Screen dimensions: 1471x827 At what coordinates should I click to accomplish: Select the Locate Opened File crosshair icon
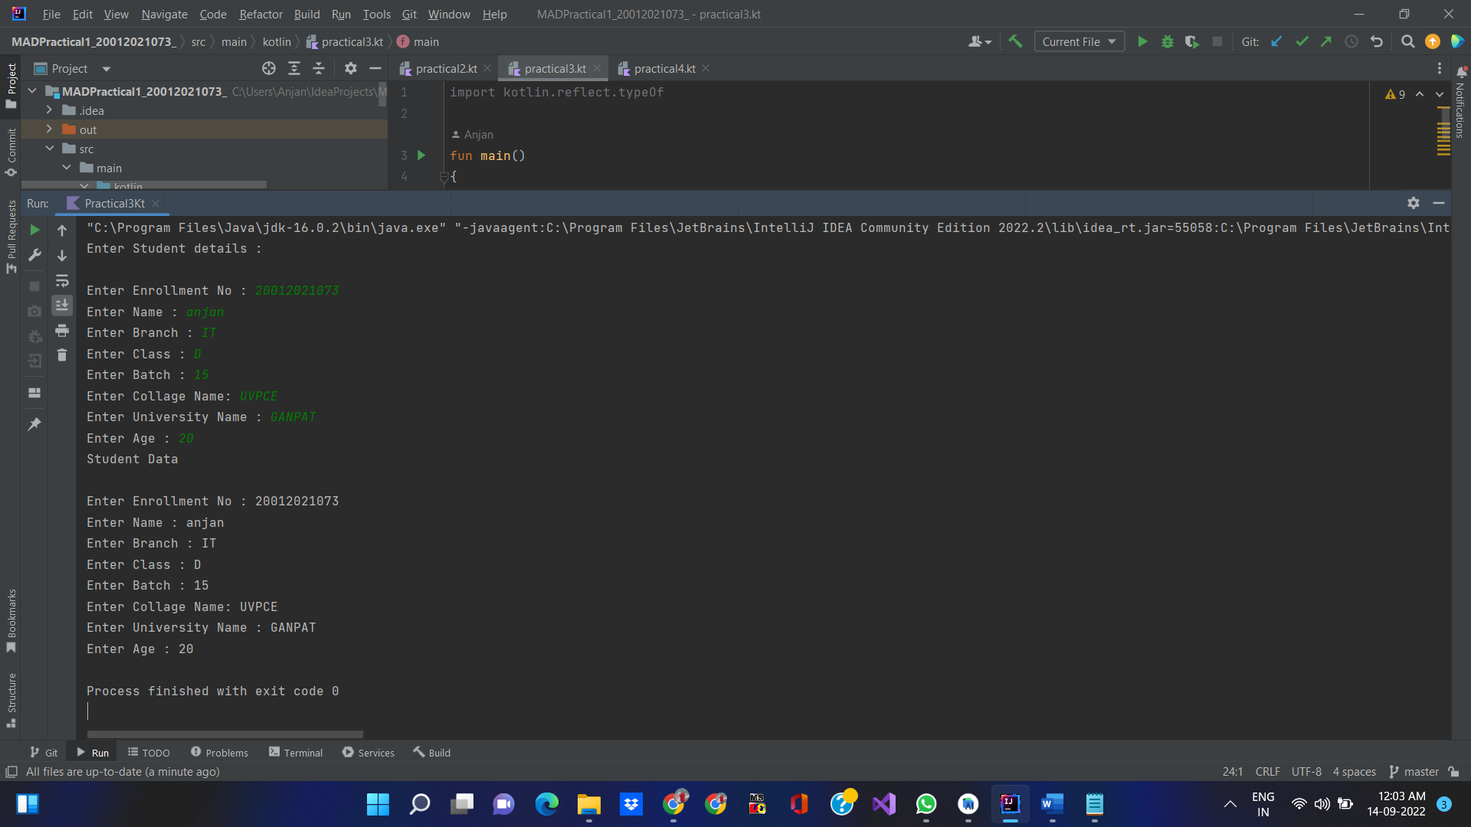tap(269, 68)
